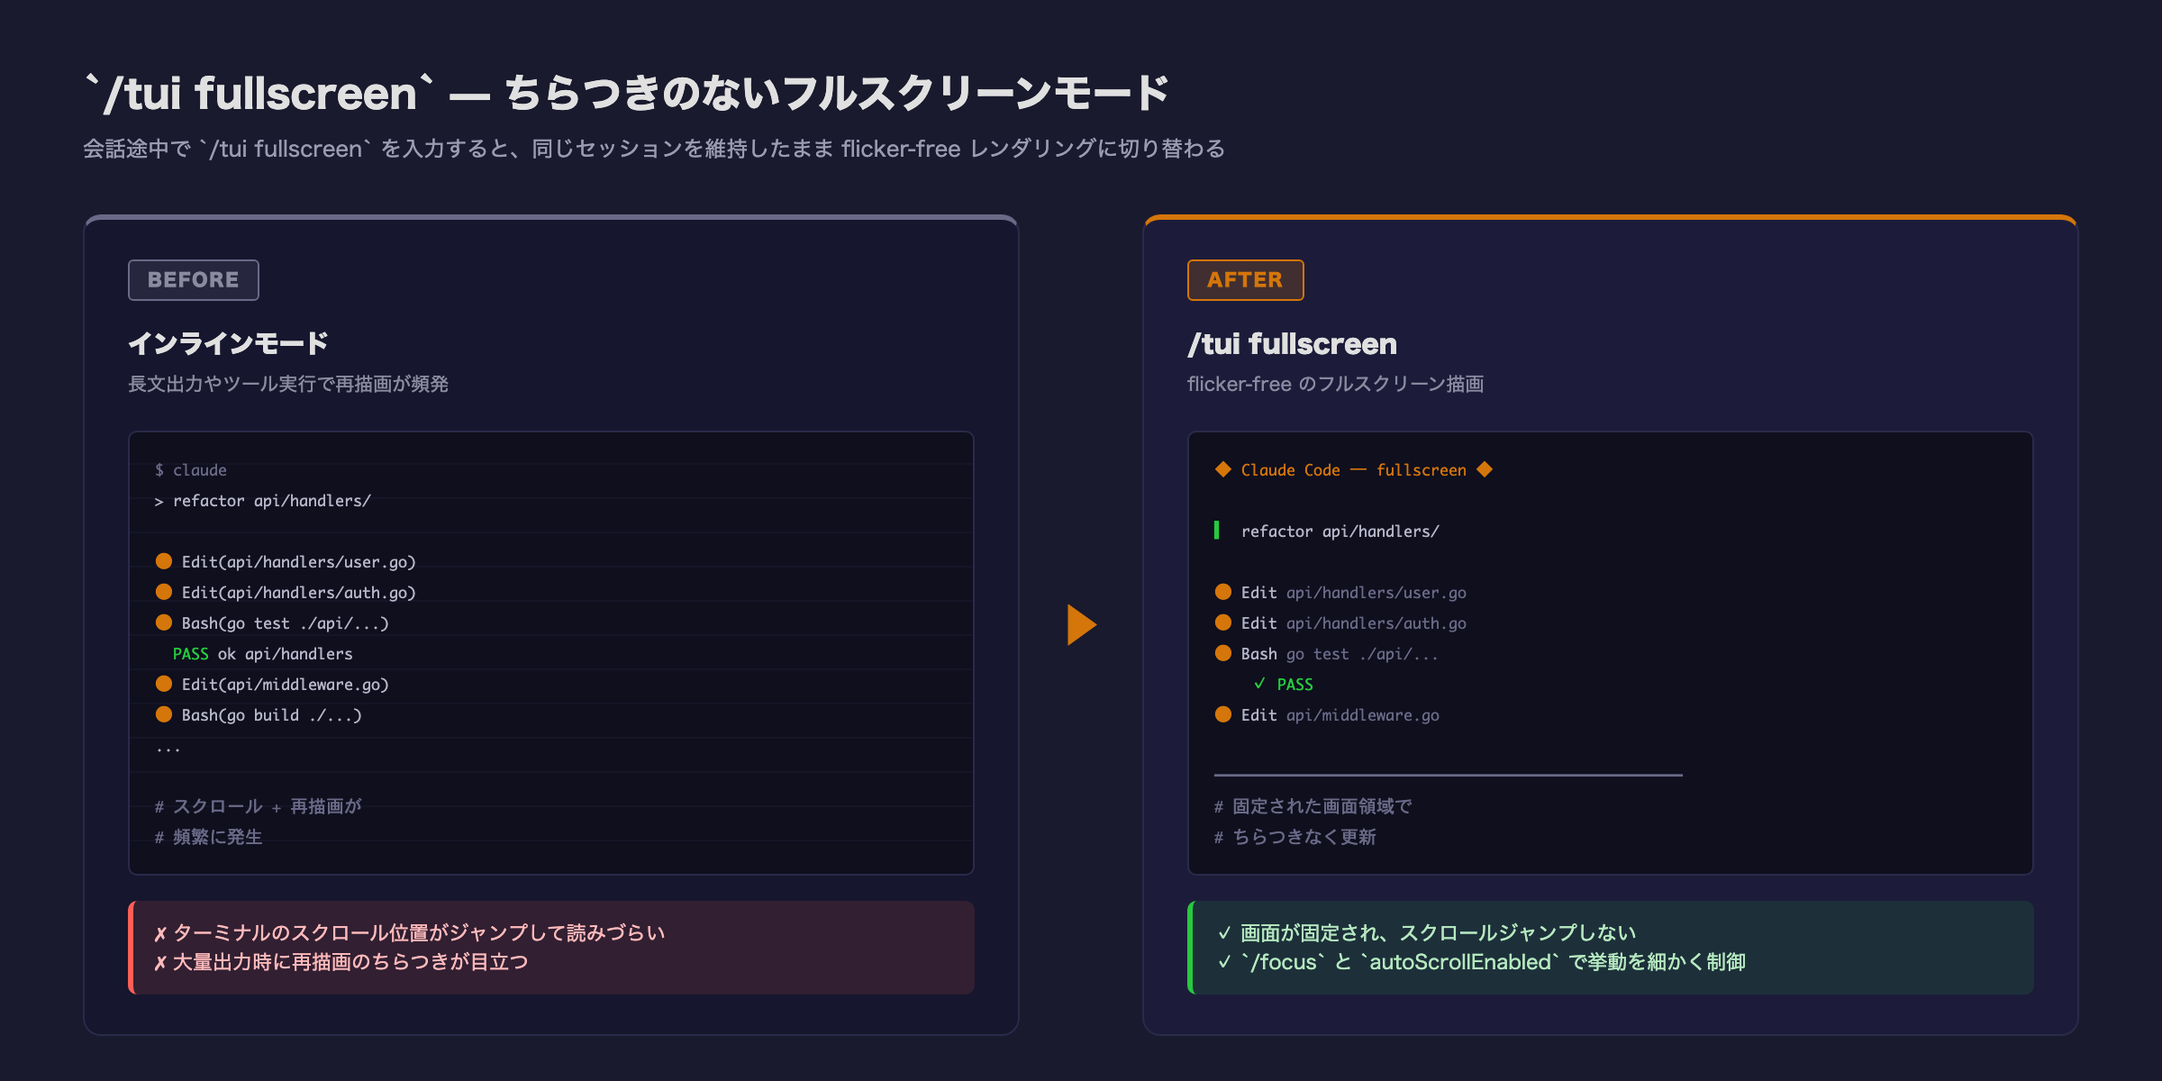Click the diamond left of 'Claude Code — fullscreen'
The image size is (2162, 1081).
1223,469
